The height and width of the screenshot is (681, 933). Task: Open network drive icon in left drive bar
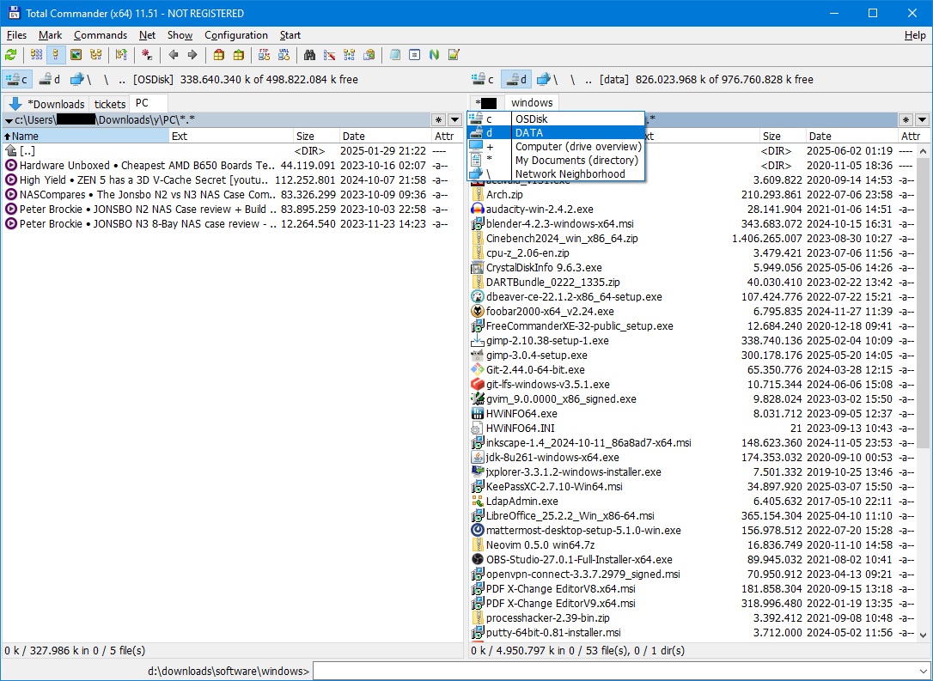click(81, 79)
